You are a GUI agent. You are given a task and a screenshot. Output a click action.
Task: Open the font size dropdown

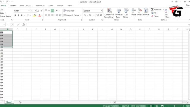35,11
